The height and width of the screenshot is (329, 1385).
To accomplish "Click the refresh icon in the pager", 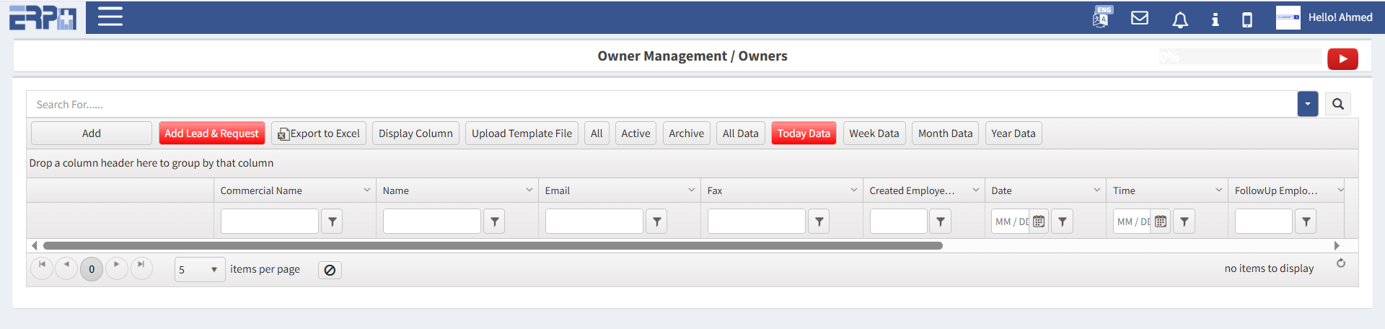I will (x=1341, y=263).
